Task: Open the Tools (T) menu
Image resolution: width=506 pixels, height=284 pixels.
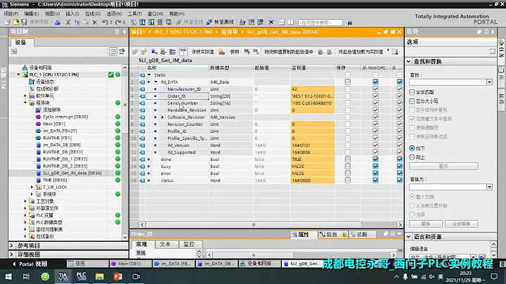Action: [x=134, y=13]
